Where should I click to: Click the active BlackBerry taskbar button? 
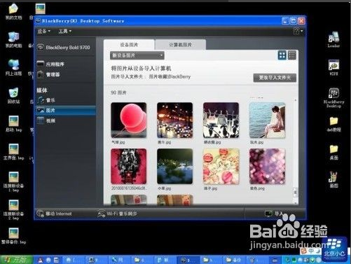click(x=188, y=260)
